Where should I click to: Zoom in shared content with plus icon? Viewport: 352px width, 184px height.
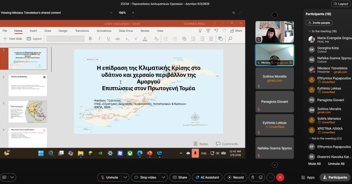tap(133, 13)
